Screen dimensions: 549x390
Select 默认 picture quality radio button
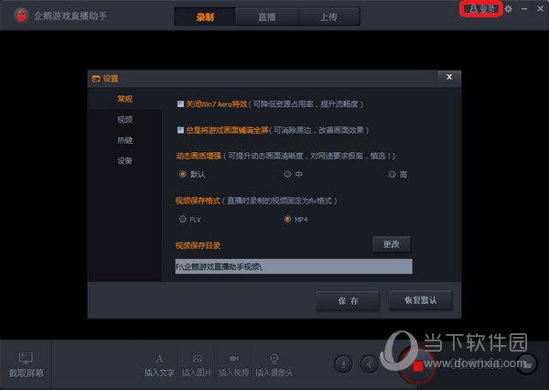[x=182, y=174]
